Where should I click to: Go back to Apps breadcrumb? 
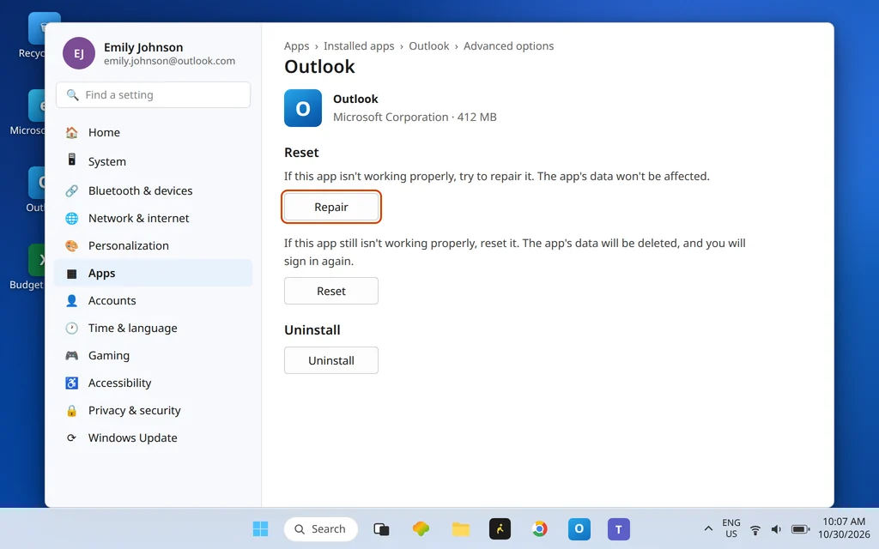(x=296, y=46)
